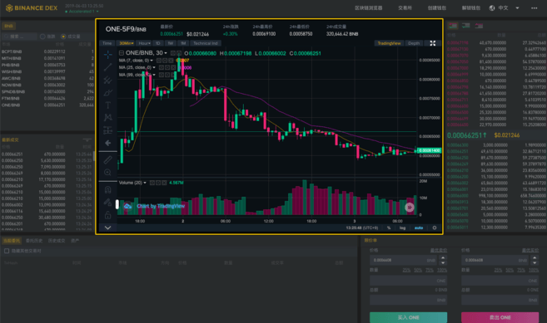547x323 pixels.
Task: Switch to the TradingView chart tab
Action: click(389, 43)
